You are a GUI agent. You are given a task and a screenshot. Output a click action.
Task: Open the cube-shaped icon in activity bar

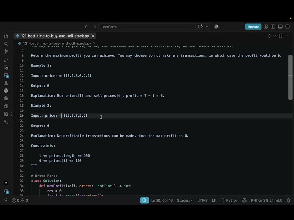coord(6,106)
